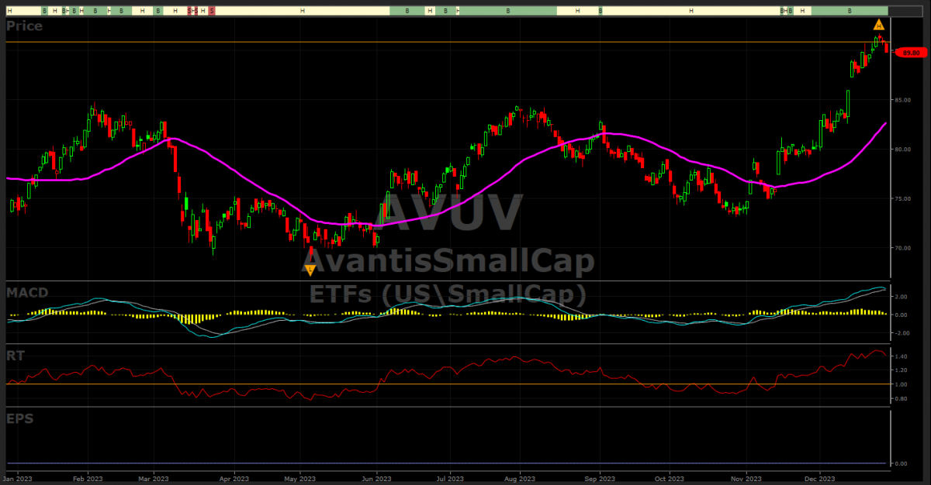Click the Jan 2023 label on the date axis
Viewport: 931px width, 485px height.
pos(19,479)
